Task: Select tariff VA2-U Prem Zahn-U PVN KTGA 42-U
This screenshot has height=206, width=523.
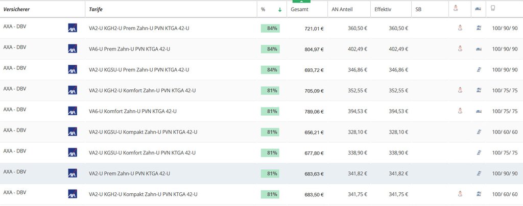Action: pyautogui.click(x=129, y=173)
